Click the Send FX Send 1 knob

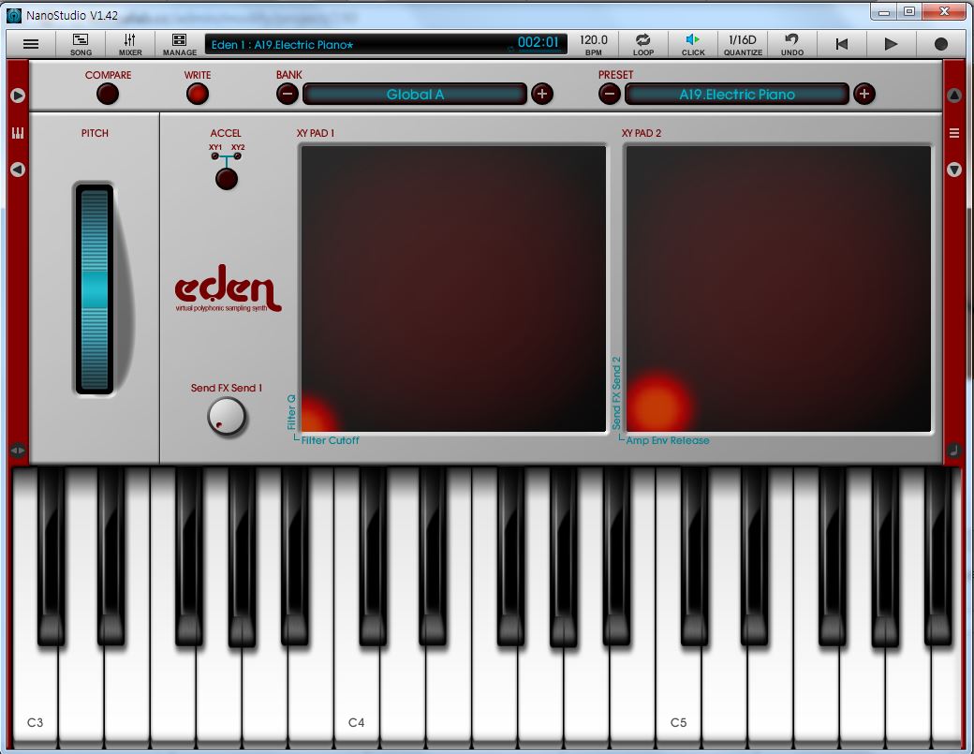tap(227, 417)
